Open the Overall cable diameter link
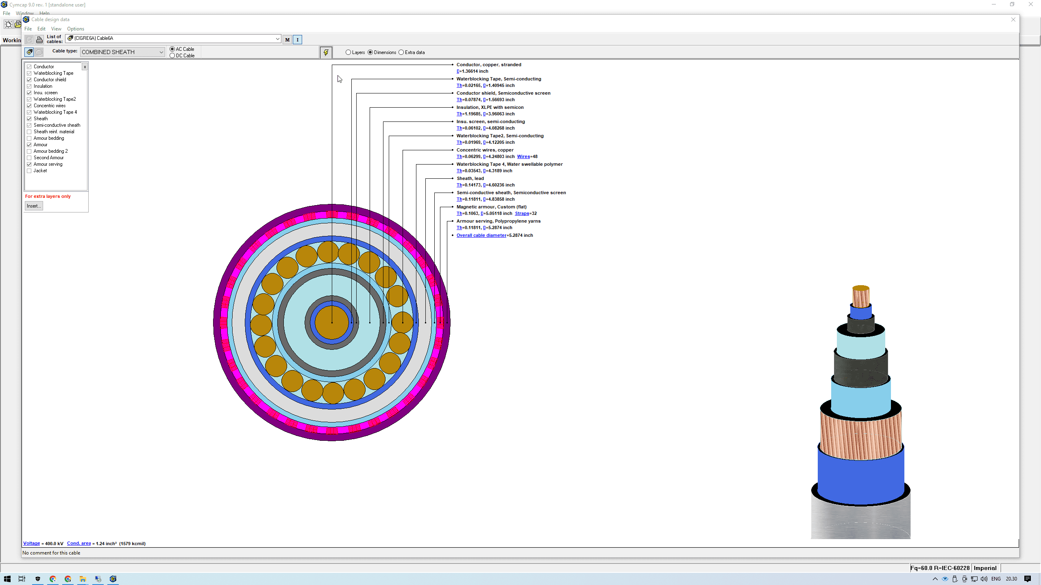The height and width of the screenshot is (585, 1041). pos(481,235)
